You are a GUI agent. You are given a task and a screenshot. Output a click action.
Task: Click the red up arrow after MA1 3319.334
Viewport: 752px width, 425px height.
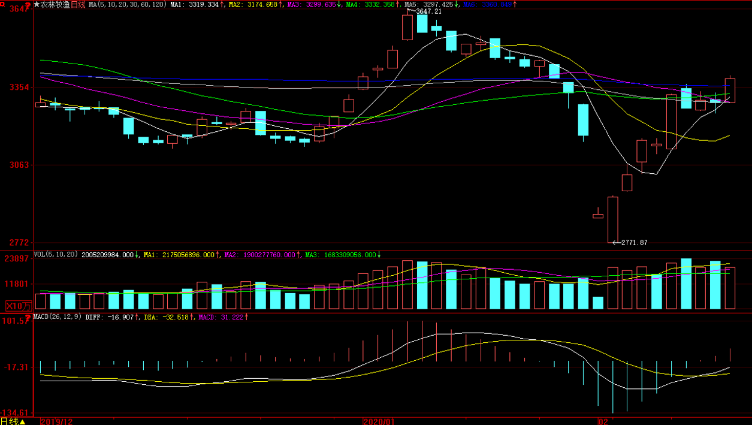click(223, 4)
